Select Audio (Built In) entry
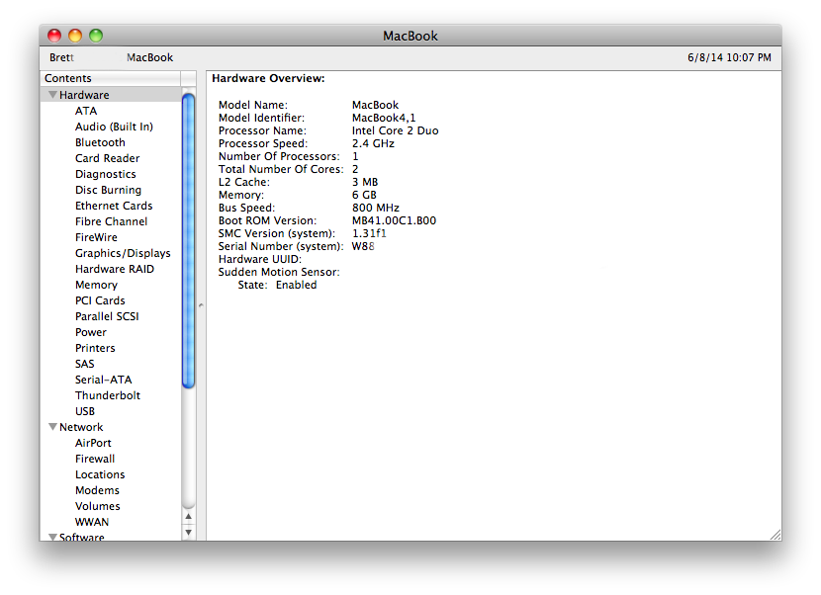Screen dimensions: 821x595 (x=114, y=127)
